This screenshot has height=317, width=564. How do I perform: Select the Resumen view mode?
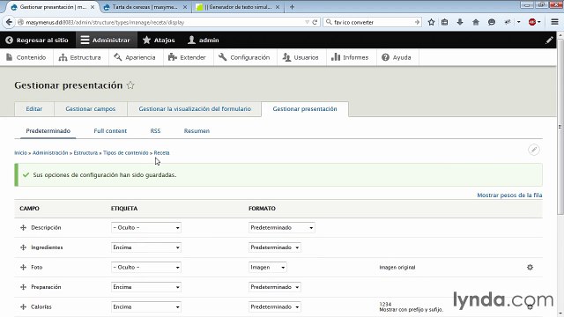point(197,131)
